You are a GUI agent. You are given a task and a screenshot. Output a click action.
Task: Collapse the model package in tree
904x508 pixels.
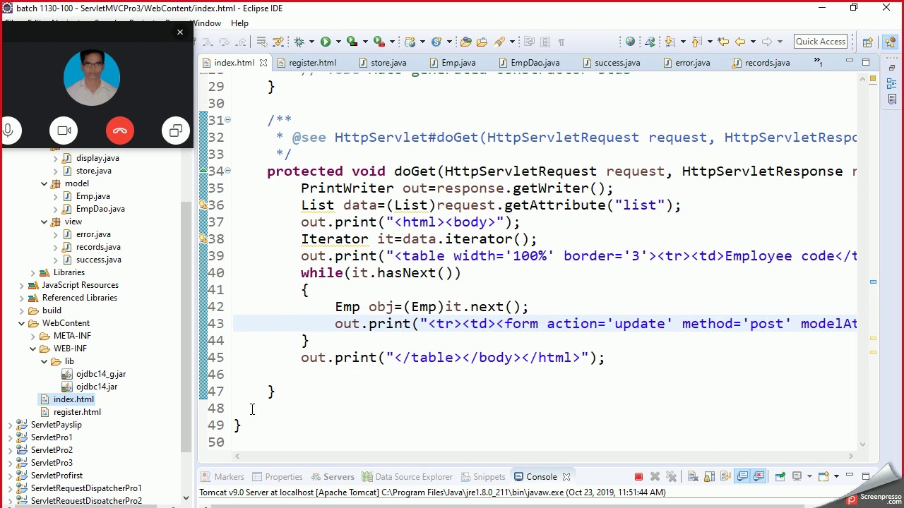coord(44,183)
